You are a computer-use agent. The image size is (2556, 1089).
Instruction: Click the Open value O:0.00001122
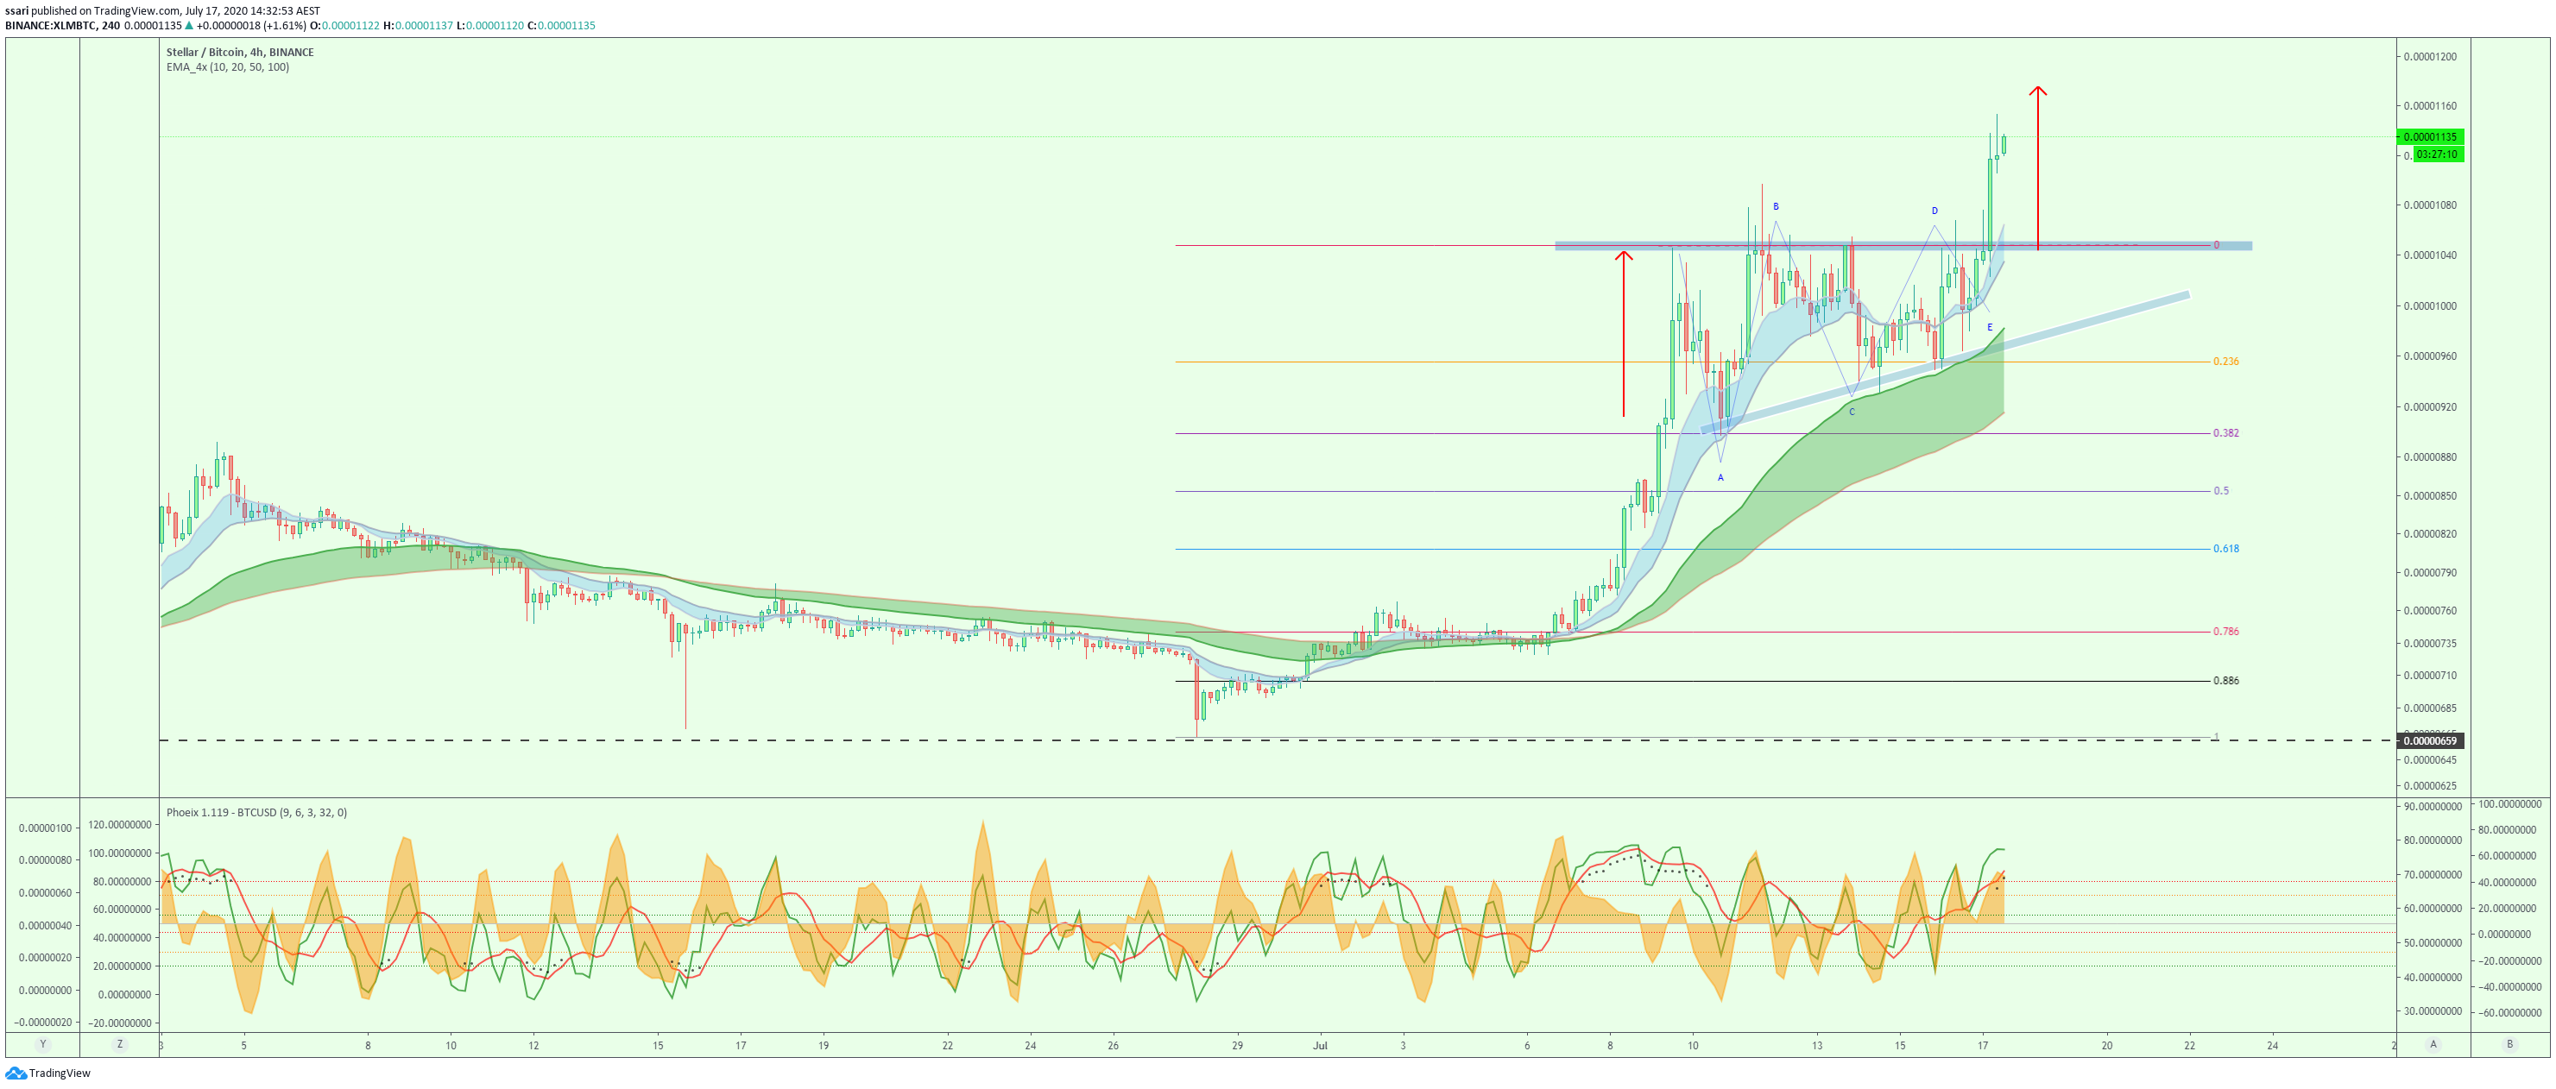coord(344,26)
